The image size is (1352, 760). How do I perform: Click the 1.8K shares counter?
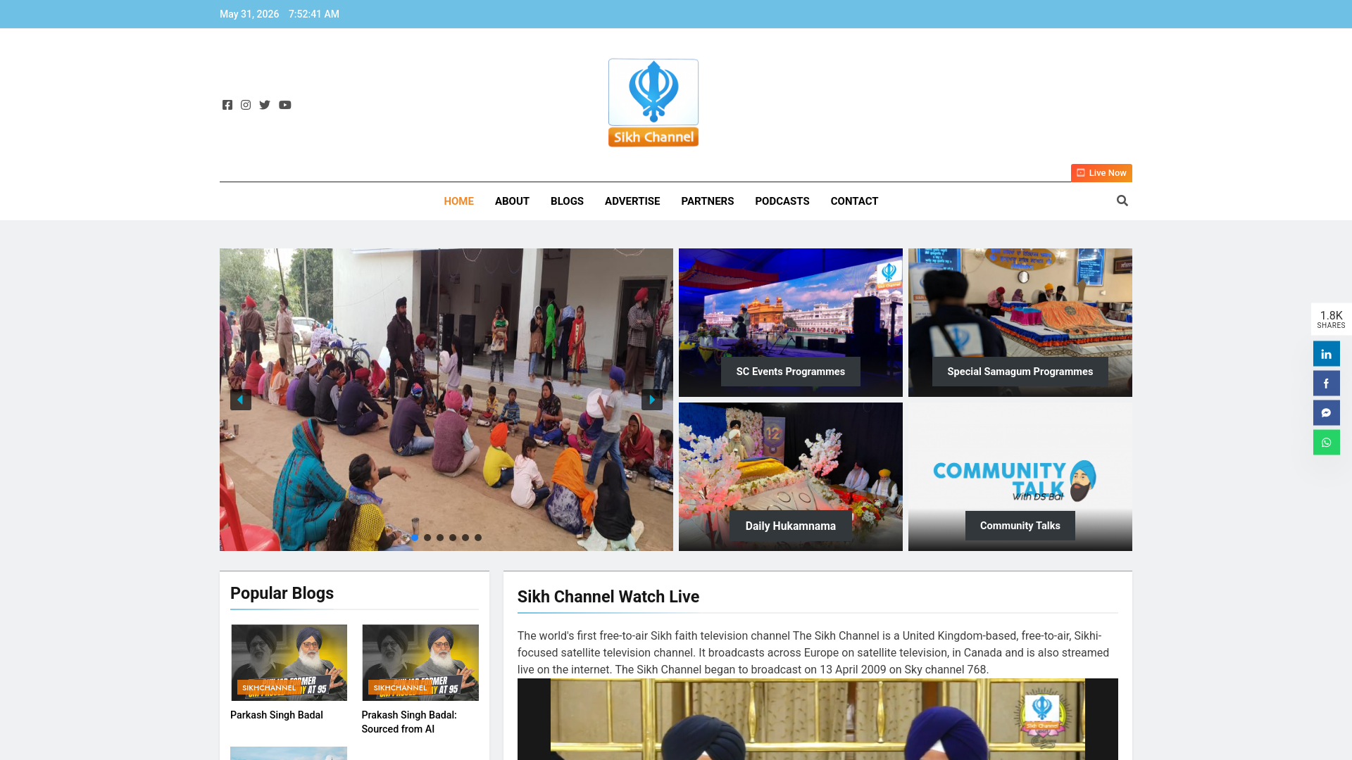(1331, 319)
